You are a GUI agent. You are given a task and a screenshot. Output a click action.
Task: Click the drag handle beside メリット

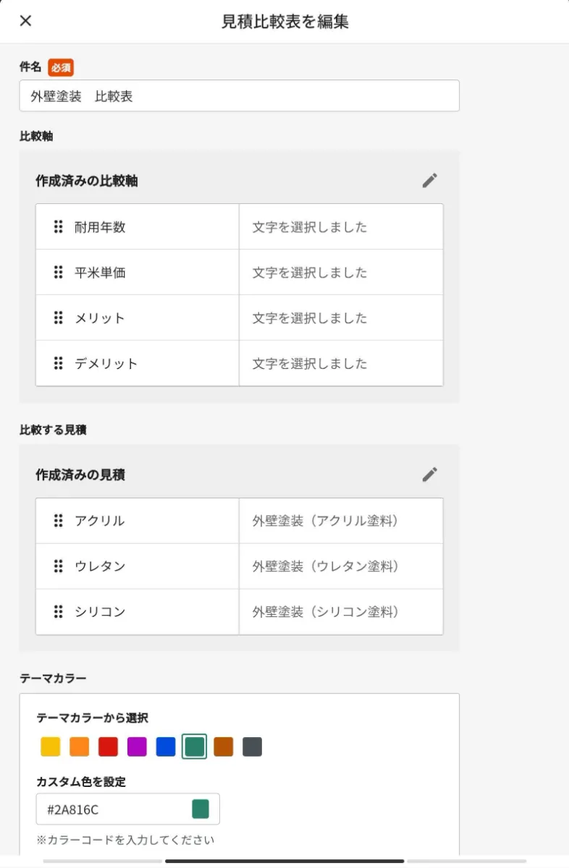pos(59,318)
